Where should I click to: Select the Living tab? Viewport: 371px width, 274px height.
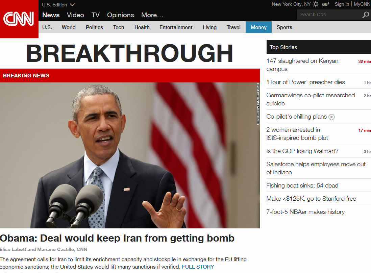[x=209, y=27]
